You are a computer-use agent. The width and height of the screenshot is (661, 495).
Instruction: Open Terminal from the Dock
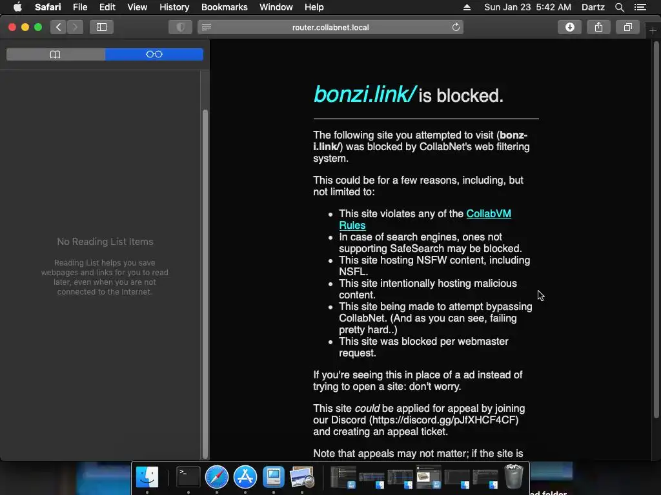[188, 477]
